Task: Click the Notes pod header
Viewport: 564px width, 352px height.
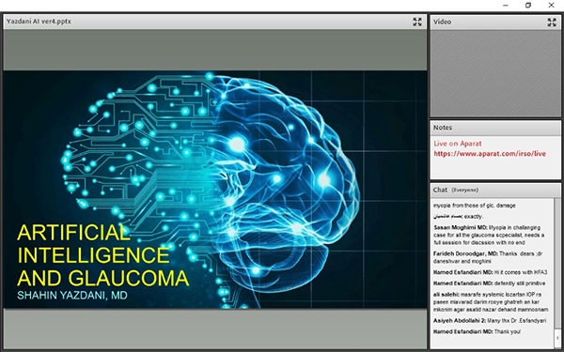Action: click(495, 128)
